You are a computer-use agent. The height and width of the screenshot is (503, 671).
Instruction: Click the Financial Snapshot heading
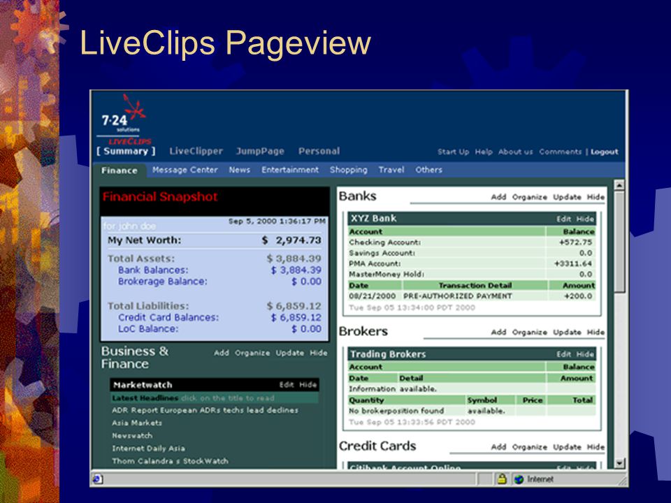pos(160,197)
